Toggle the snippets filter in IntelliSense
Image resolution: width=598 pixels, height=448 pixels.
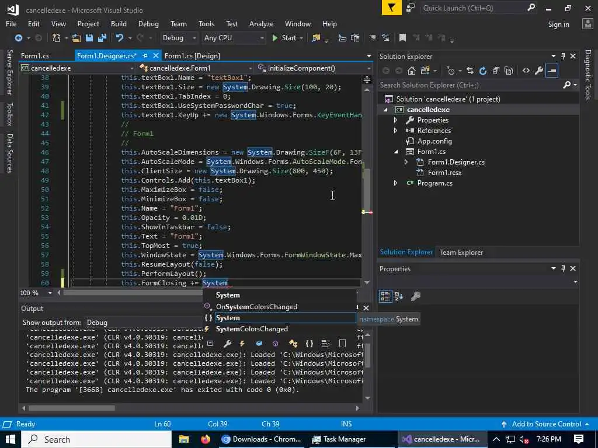342,344
